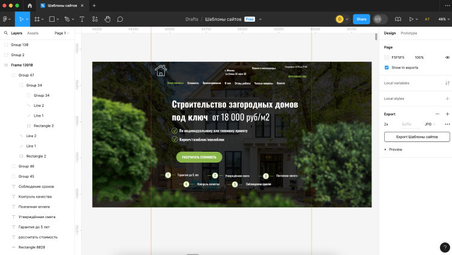Select the Comment tool

pyautogui.click(x=120, y=19)
